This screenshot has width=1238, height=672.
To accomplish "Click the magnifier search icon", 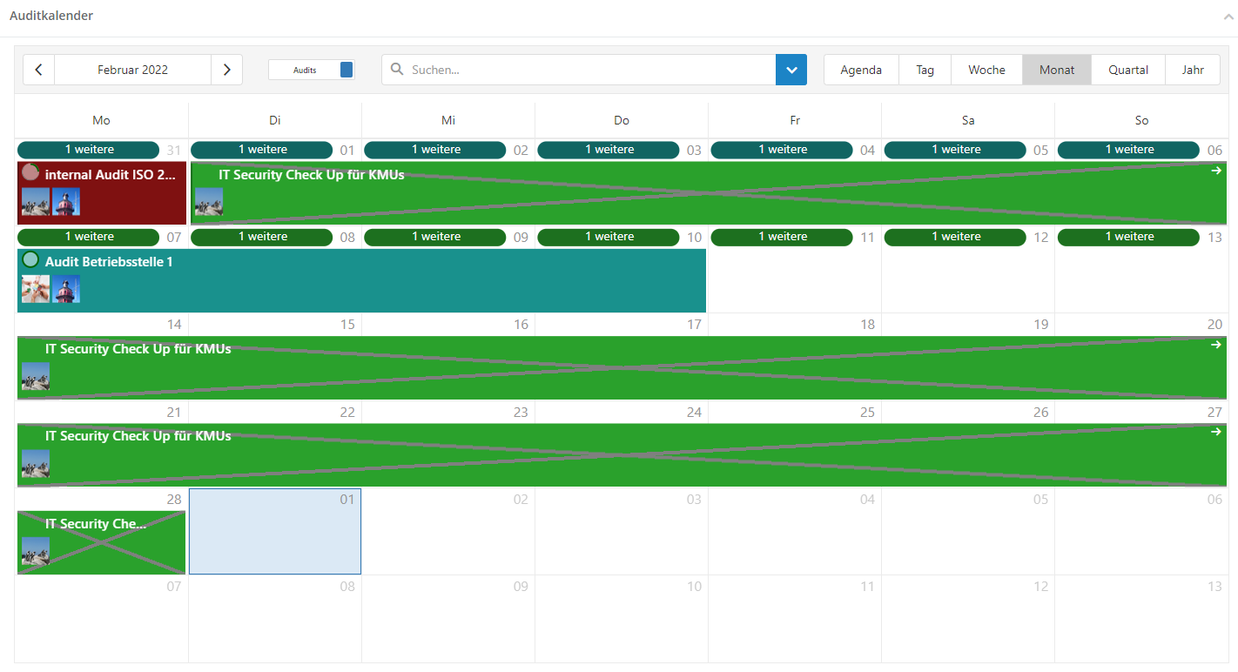I will [x=397, y=70].
